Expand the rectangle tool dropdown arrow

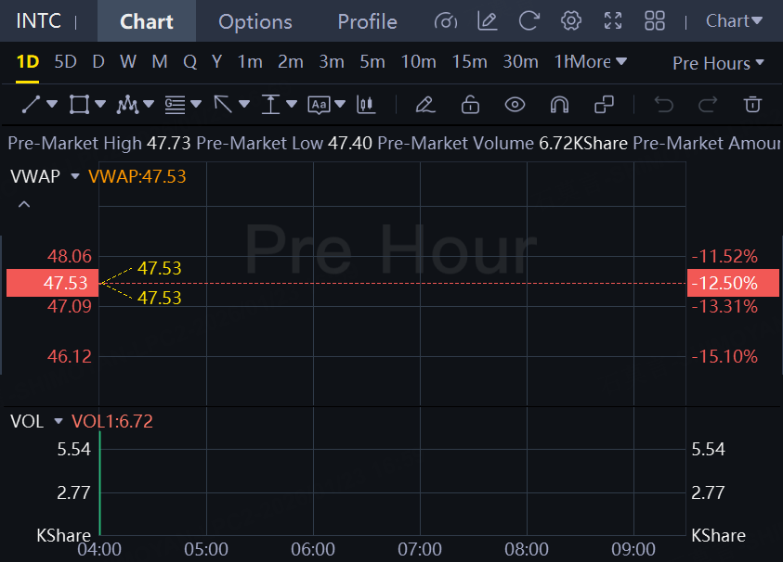click(100, 104)
